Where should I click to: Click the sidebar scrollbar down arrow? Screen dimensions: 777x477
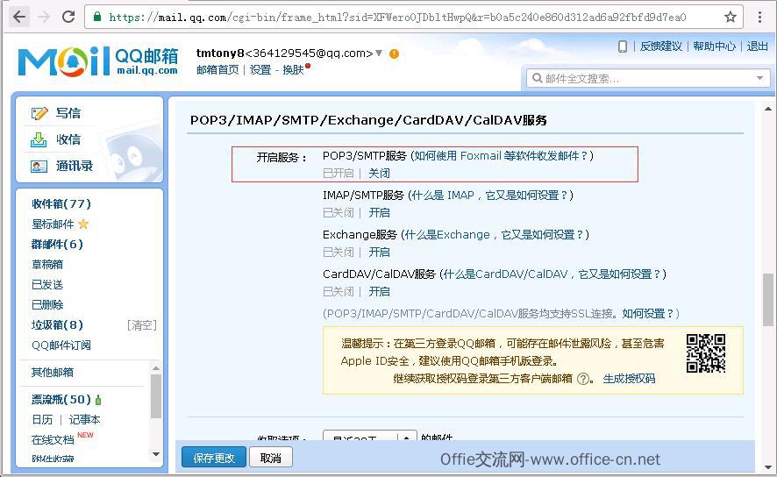tap(156, 454)
